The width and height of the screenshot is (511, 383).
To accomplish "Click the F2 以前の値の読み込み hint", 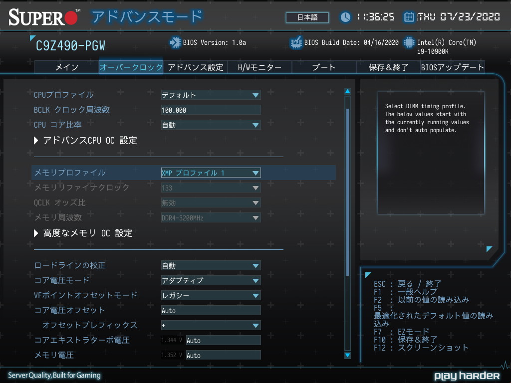I will (421, 300).
